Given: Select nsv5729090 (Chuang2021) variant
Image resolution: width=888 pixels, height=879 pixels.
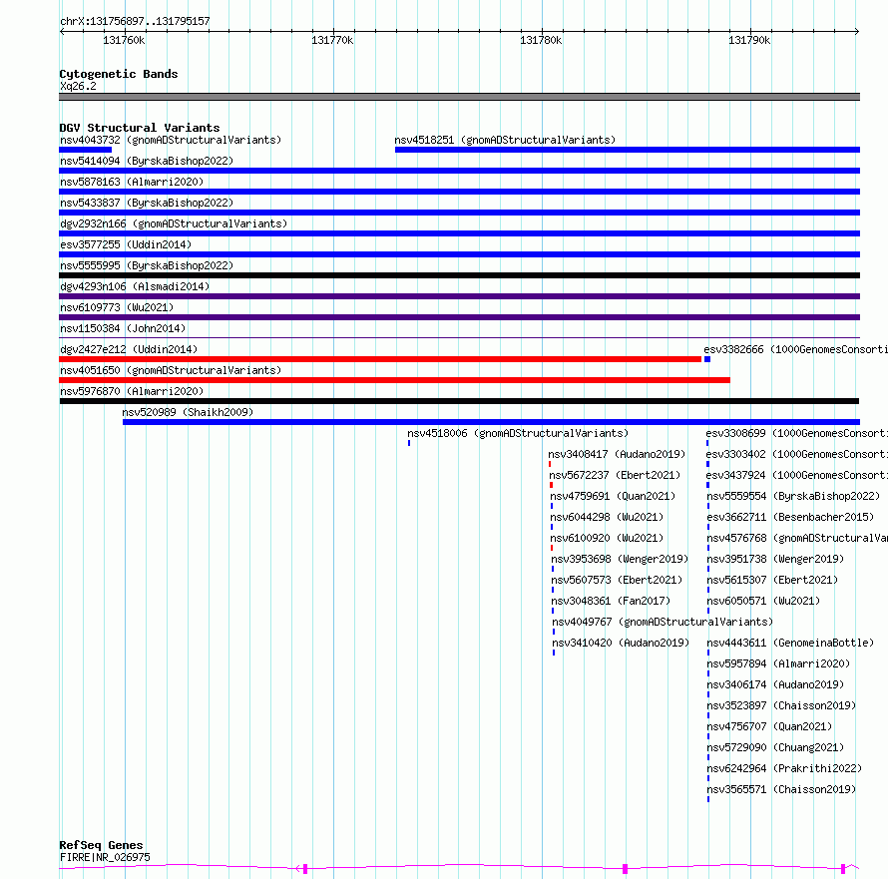Looking at the screenshot, I should 775,747.
